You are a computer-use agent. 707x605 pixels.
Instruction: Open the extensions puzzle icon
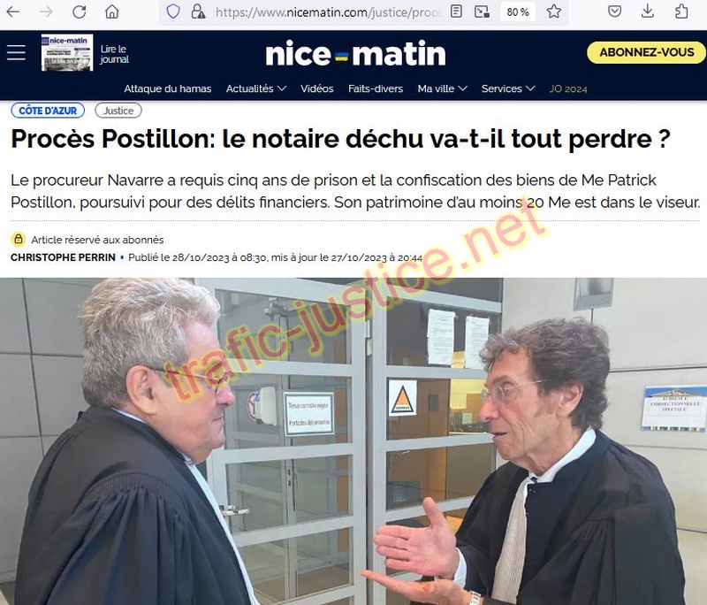(680, 11)
